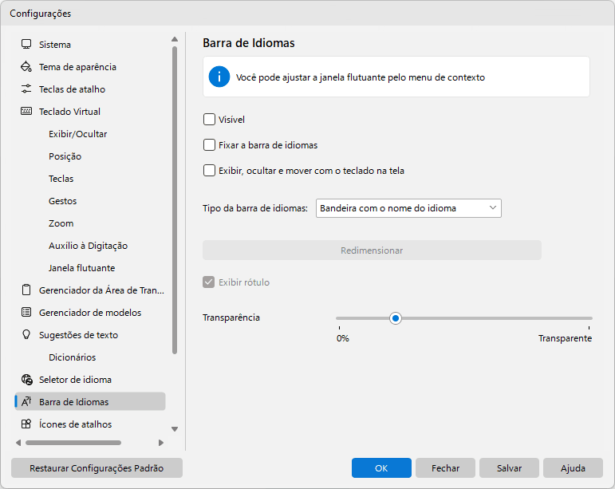Click the blue info icon in the banner

pos(219,77)
